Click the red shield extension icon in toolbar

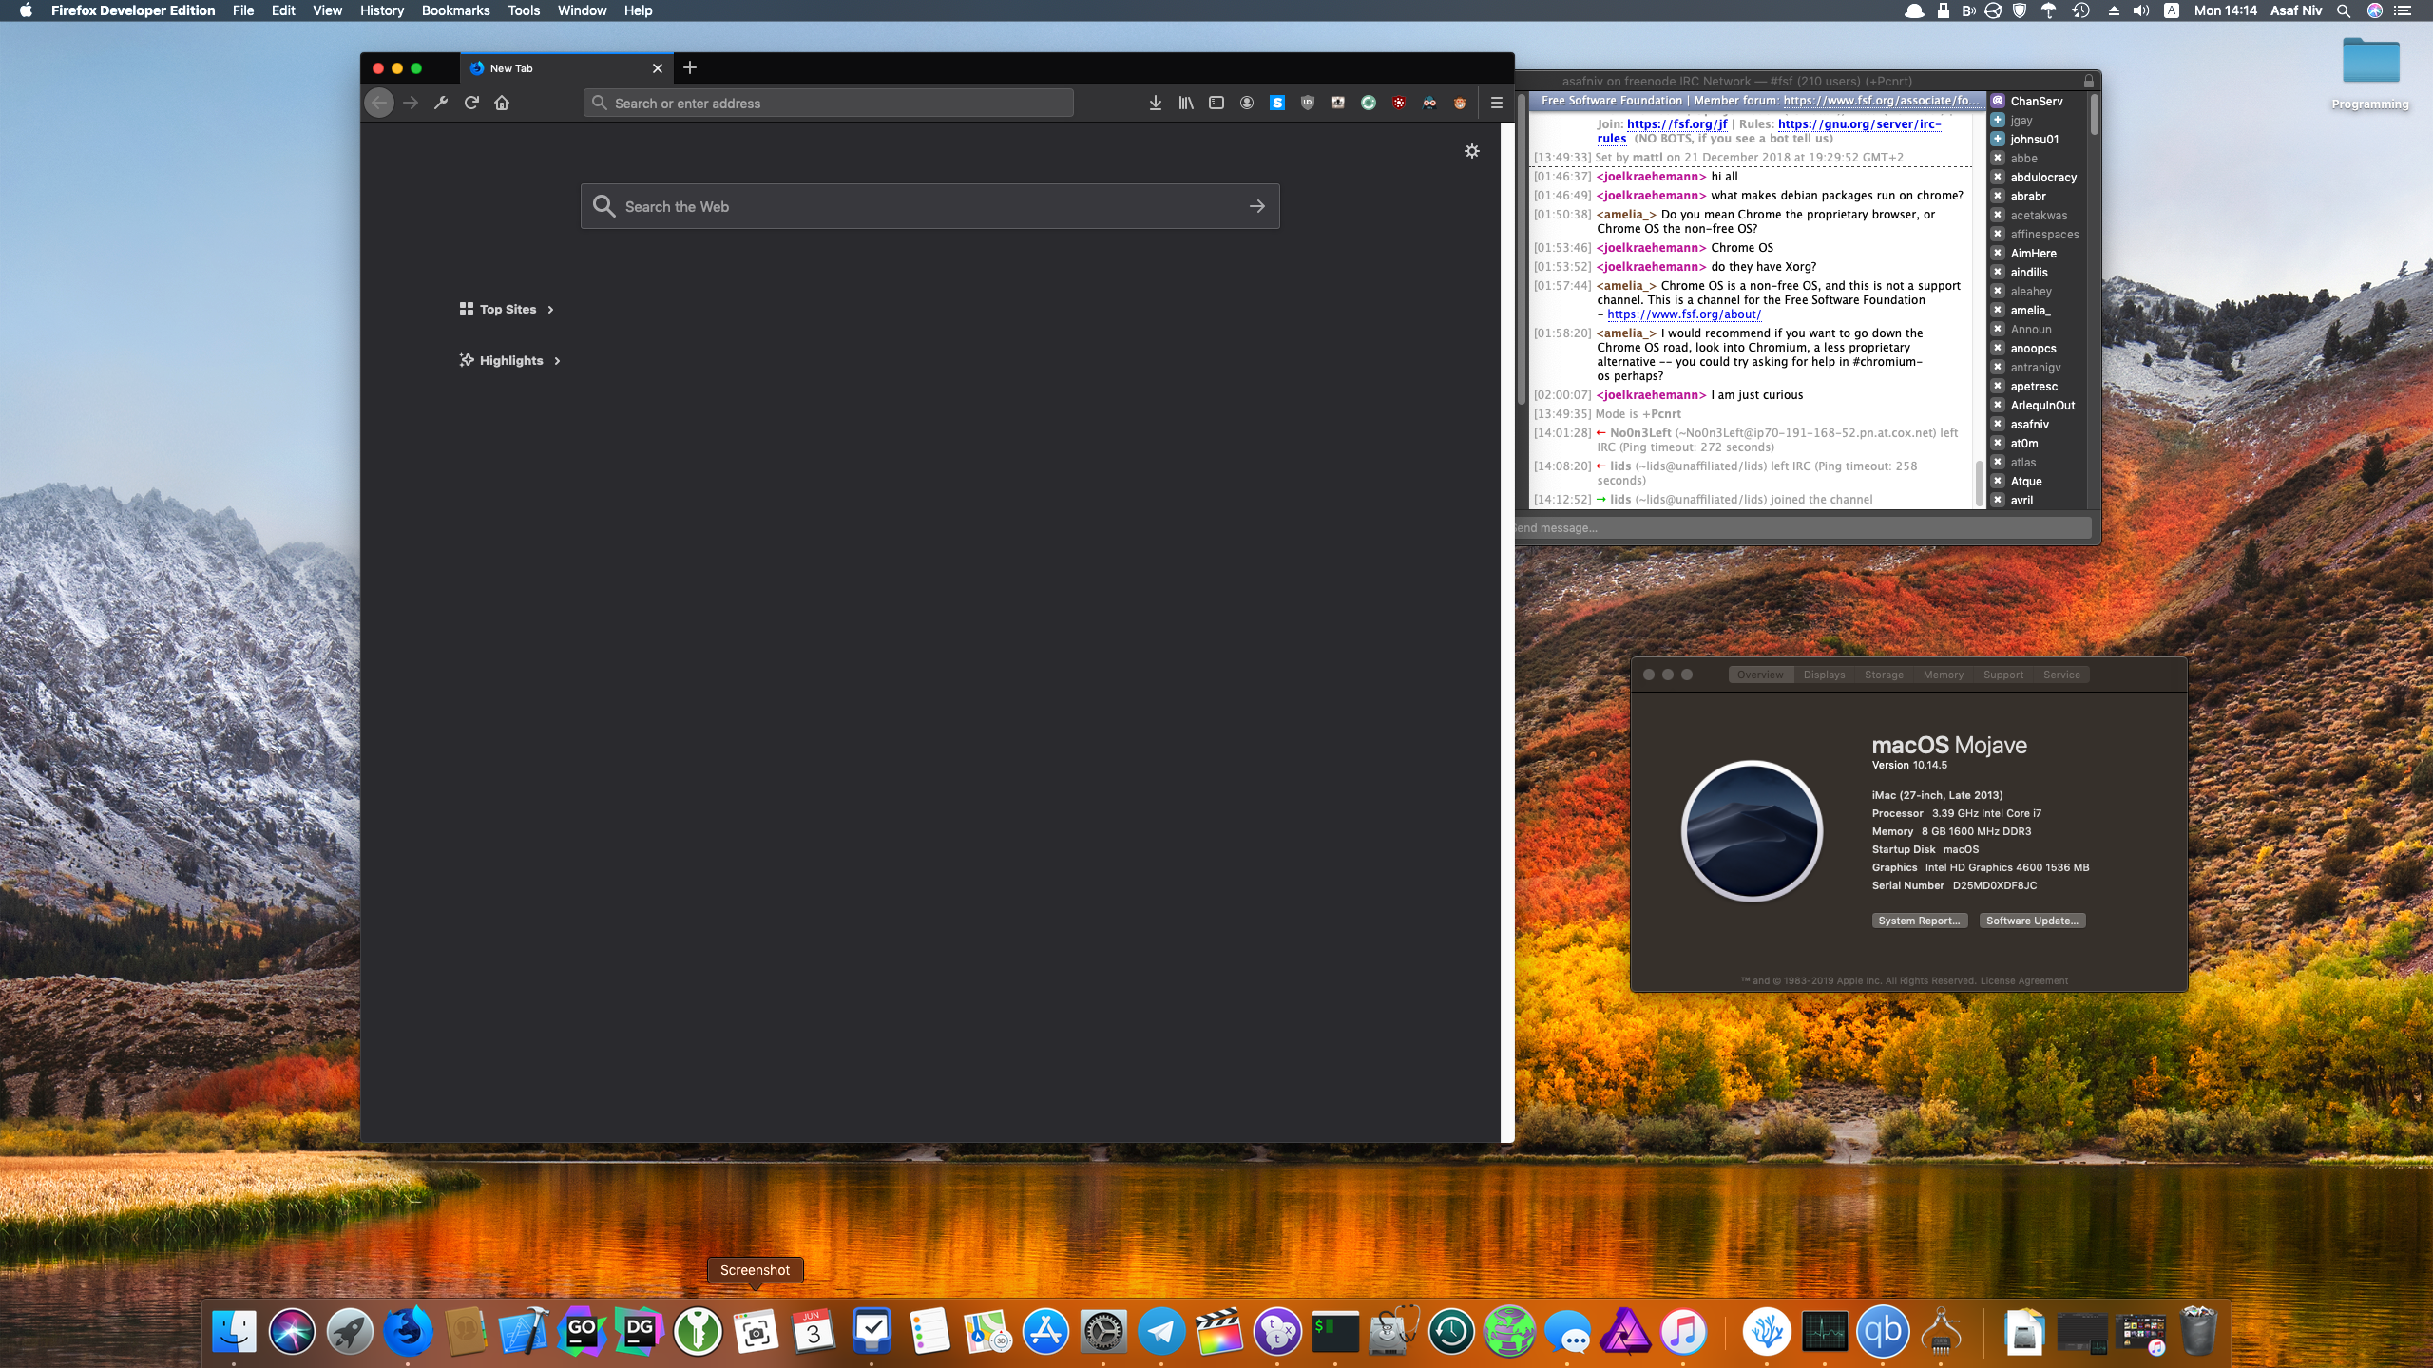[x=1398, y=103]
